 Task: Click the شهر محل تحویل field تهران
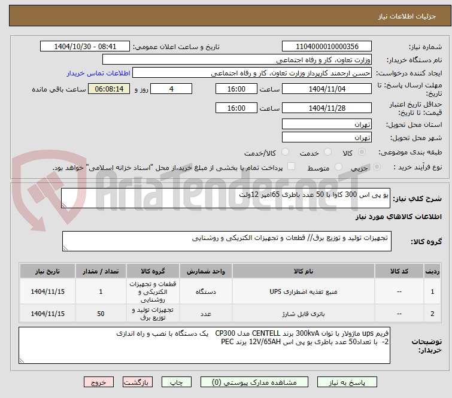(327, 138)
